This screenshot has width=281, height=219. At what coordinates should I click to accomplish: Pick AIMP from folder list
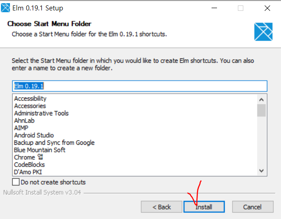[x=21, y=128]
